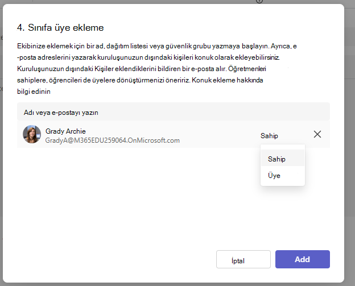Cancel with the İptal button
Viewport: 355px width, 286px height.
pyautogui.click(x=243, y=259)
